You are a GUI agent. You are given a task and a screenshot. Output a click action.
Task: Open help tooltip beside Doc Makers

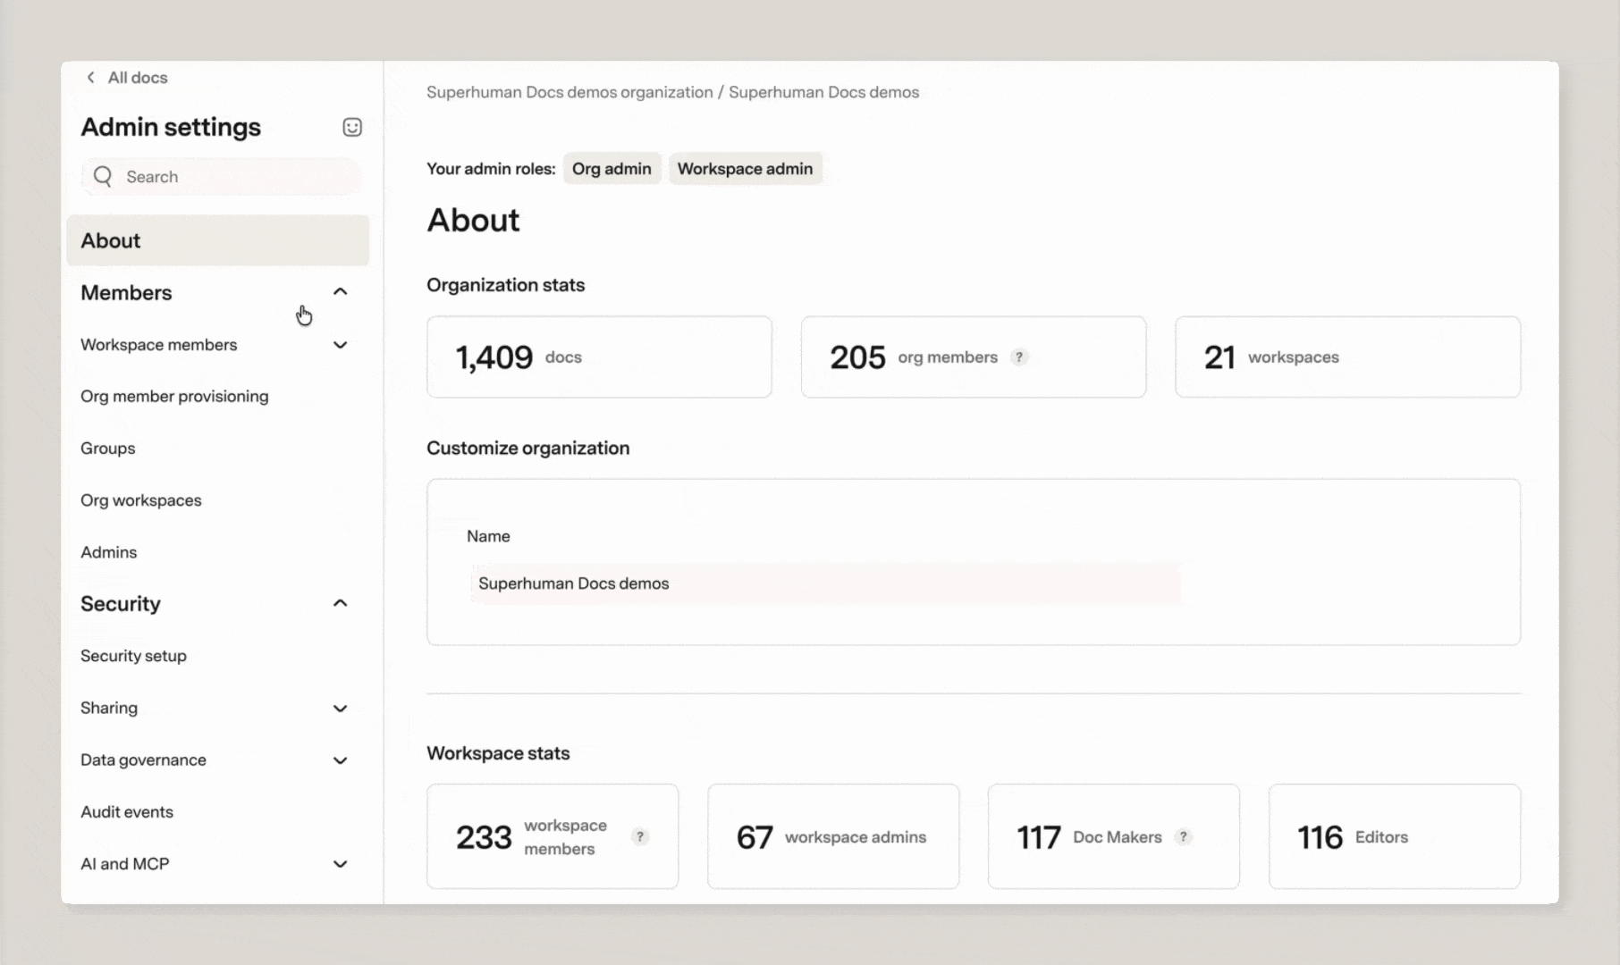click(x=1184, y=836)
